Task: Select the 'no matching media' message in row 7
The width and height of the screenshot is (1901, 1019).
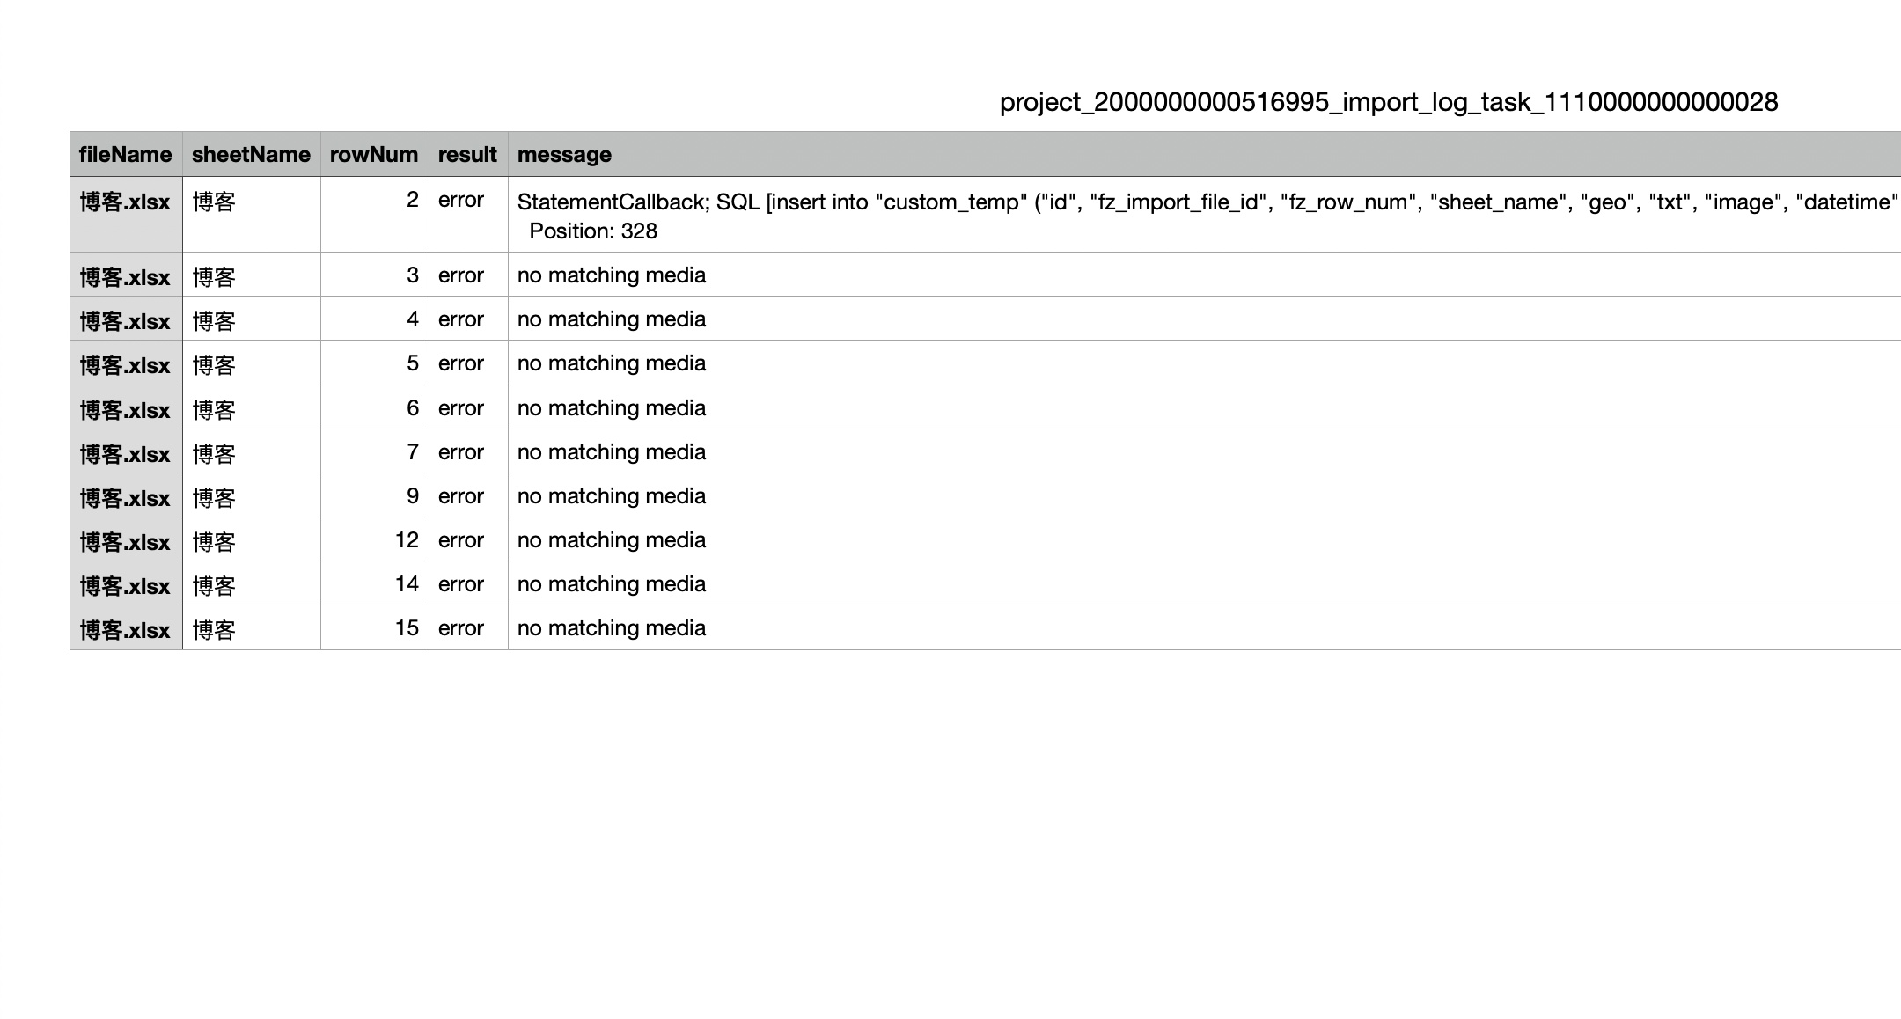Action: (612, 451)
